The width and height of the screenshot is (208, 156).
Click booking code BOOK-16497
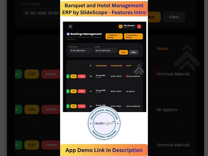pos(116,91)
